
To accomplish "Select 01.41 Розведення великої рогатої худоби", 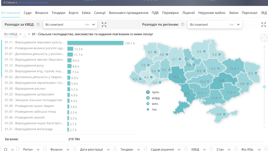I will [35, 48].
